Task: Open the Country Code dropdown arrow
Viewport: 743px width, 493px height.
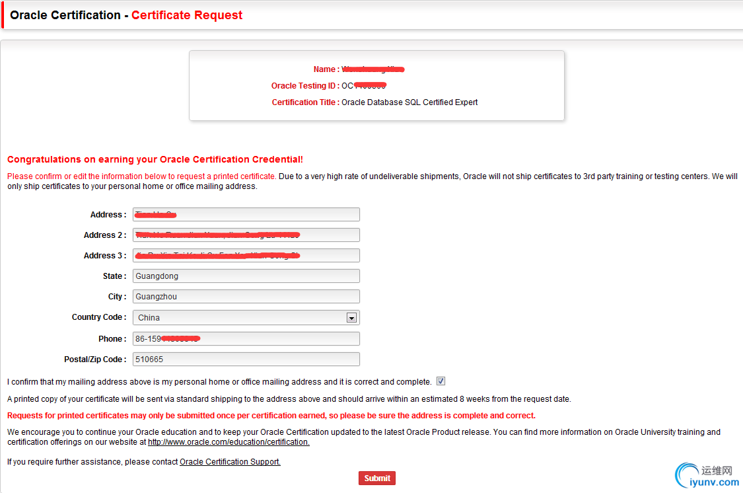Action: coord(351,318)
